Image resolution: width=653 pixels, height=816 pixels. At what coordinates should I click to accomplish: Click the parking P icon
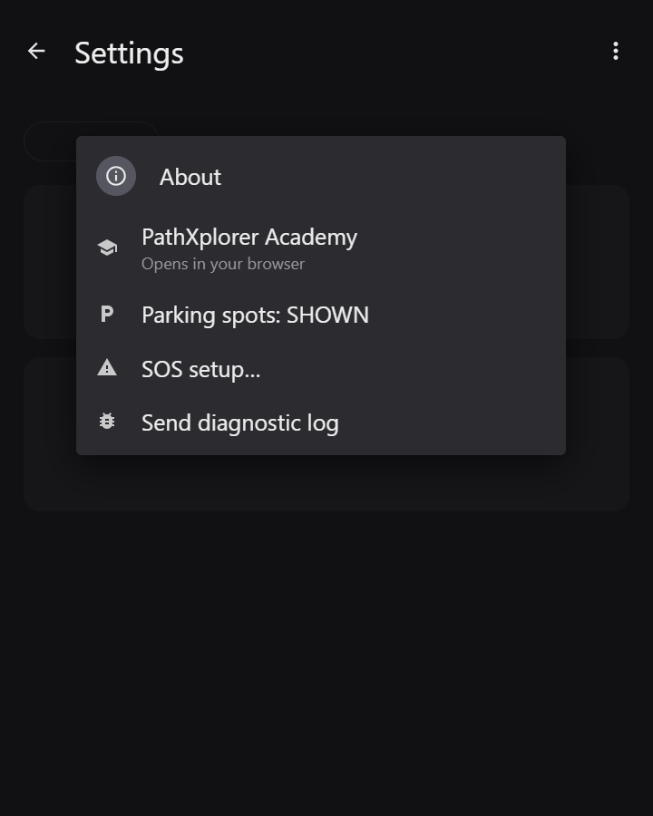click(107, 314)
